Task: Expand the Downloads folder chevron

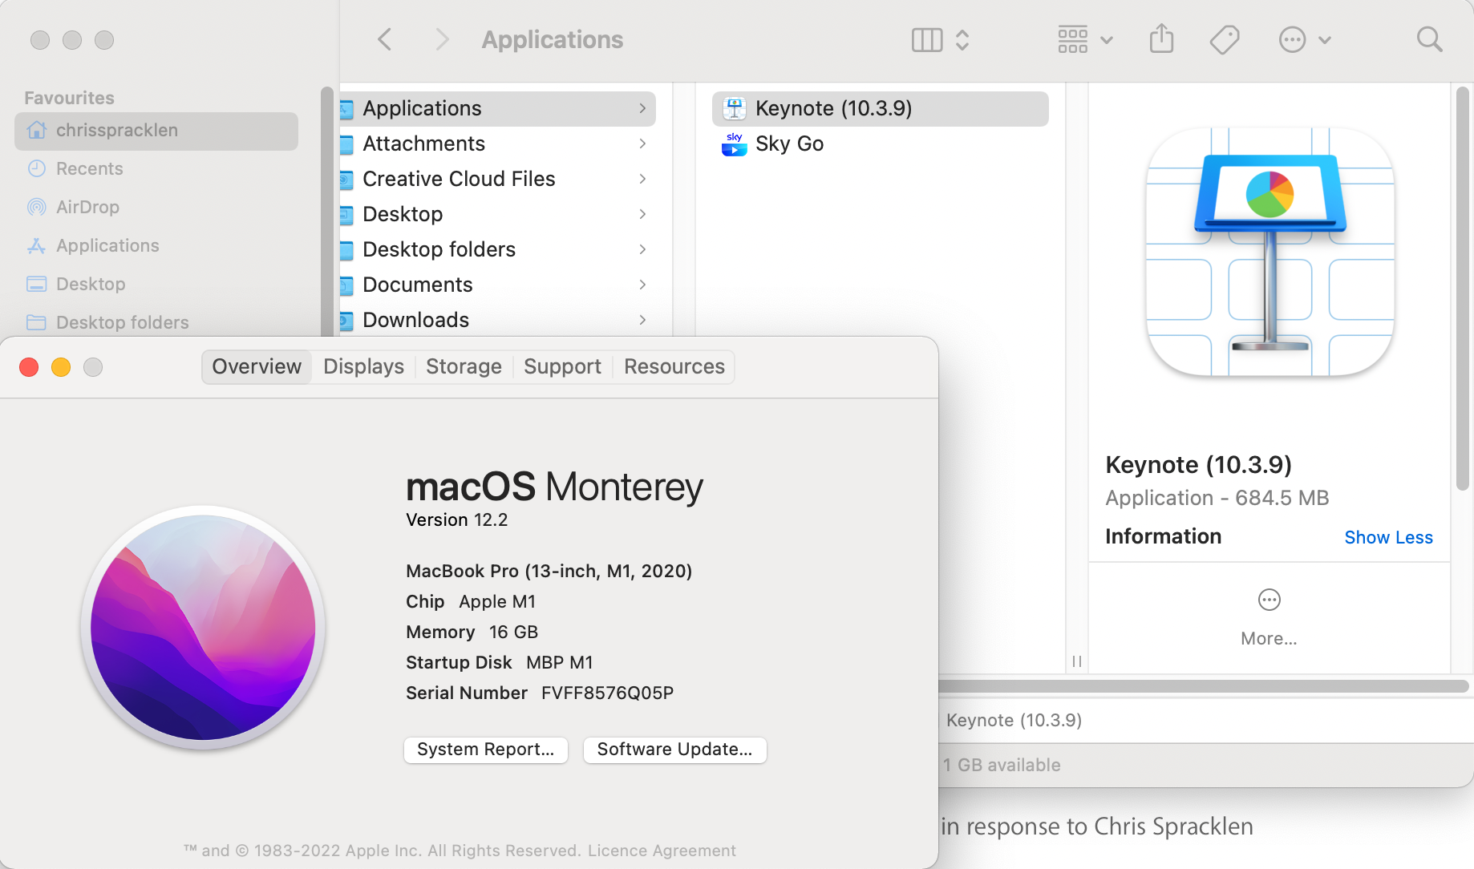Action: point(642,320)
